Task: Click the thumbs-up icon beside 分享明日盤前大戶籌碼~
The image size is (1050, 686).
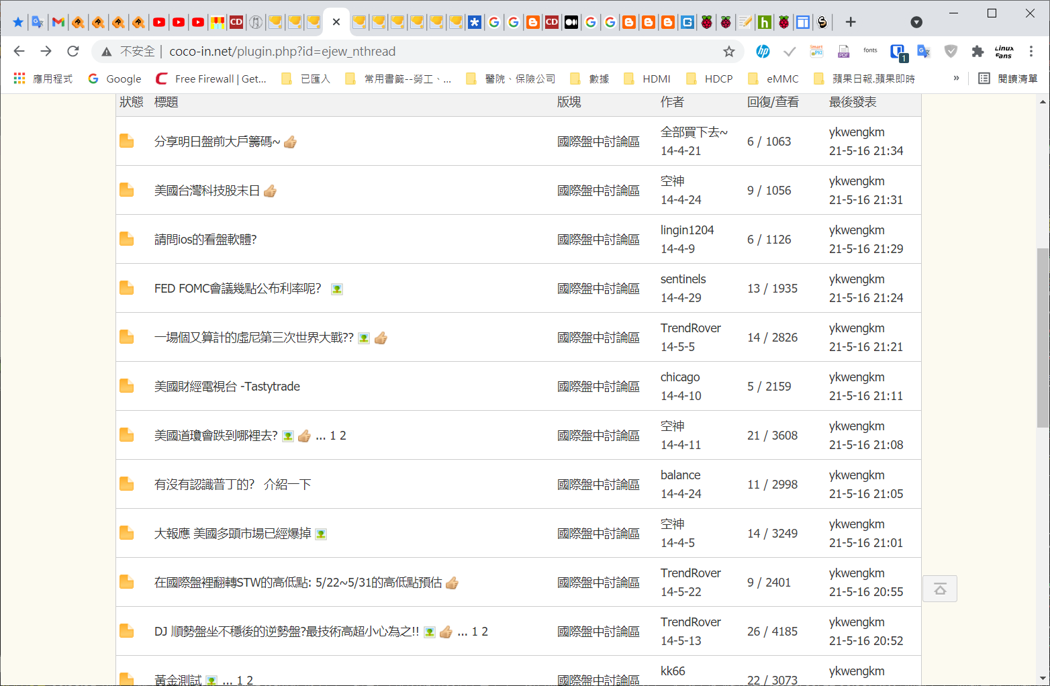Action: (290, 142)
